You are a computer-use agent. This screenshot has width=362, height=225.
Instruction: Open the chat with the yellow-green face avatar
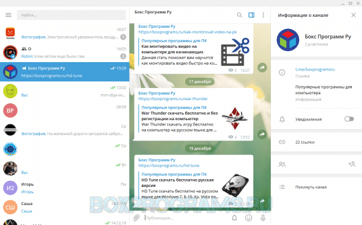(x=65, y=91)
